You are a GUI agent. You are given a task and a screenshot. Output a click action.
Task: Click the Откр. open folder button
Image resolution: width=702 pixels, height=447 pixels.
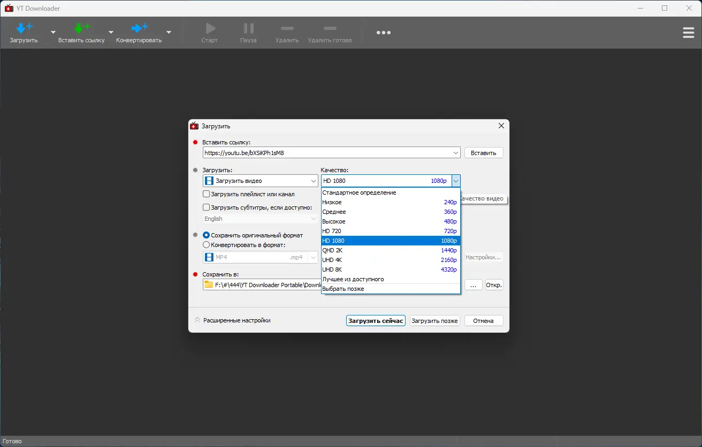click(x=494, y=285)
